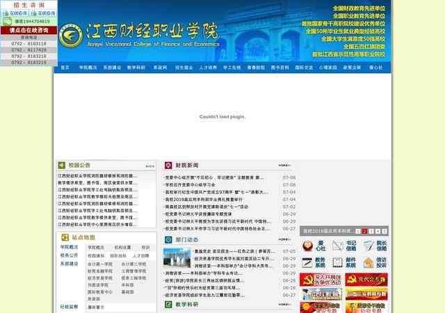Open the 信息工程学院 site map link
The height and width of the screenshot is (313, 445).
tap(133, 278)
